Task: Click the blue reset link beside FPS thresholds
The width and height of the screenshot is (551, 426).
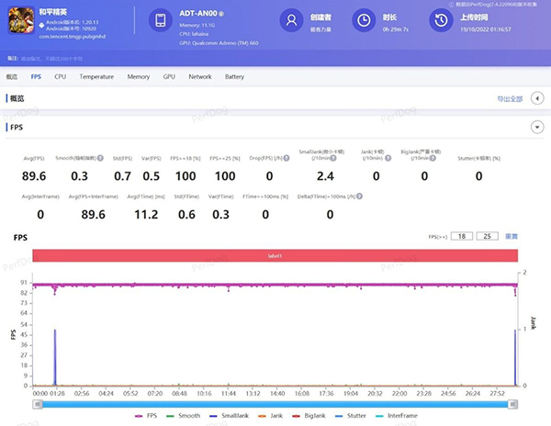Action: pyautogui.click(x=512, y=236)
